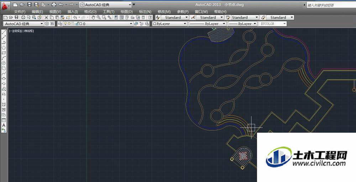Open the 修改(M) menu
Image resolution: width=356 pixels, height=182 pixels.
click(164, 12)
